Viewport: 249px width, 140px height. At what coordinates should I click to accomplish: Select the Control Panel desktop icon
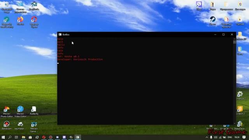pos(20,8)
